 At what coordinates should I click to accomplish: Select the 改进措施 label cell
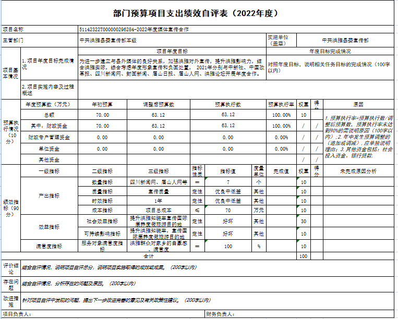[x=11, y=301]
